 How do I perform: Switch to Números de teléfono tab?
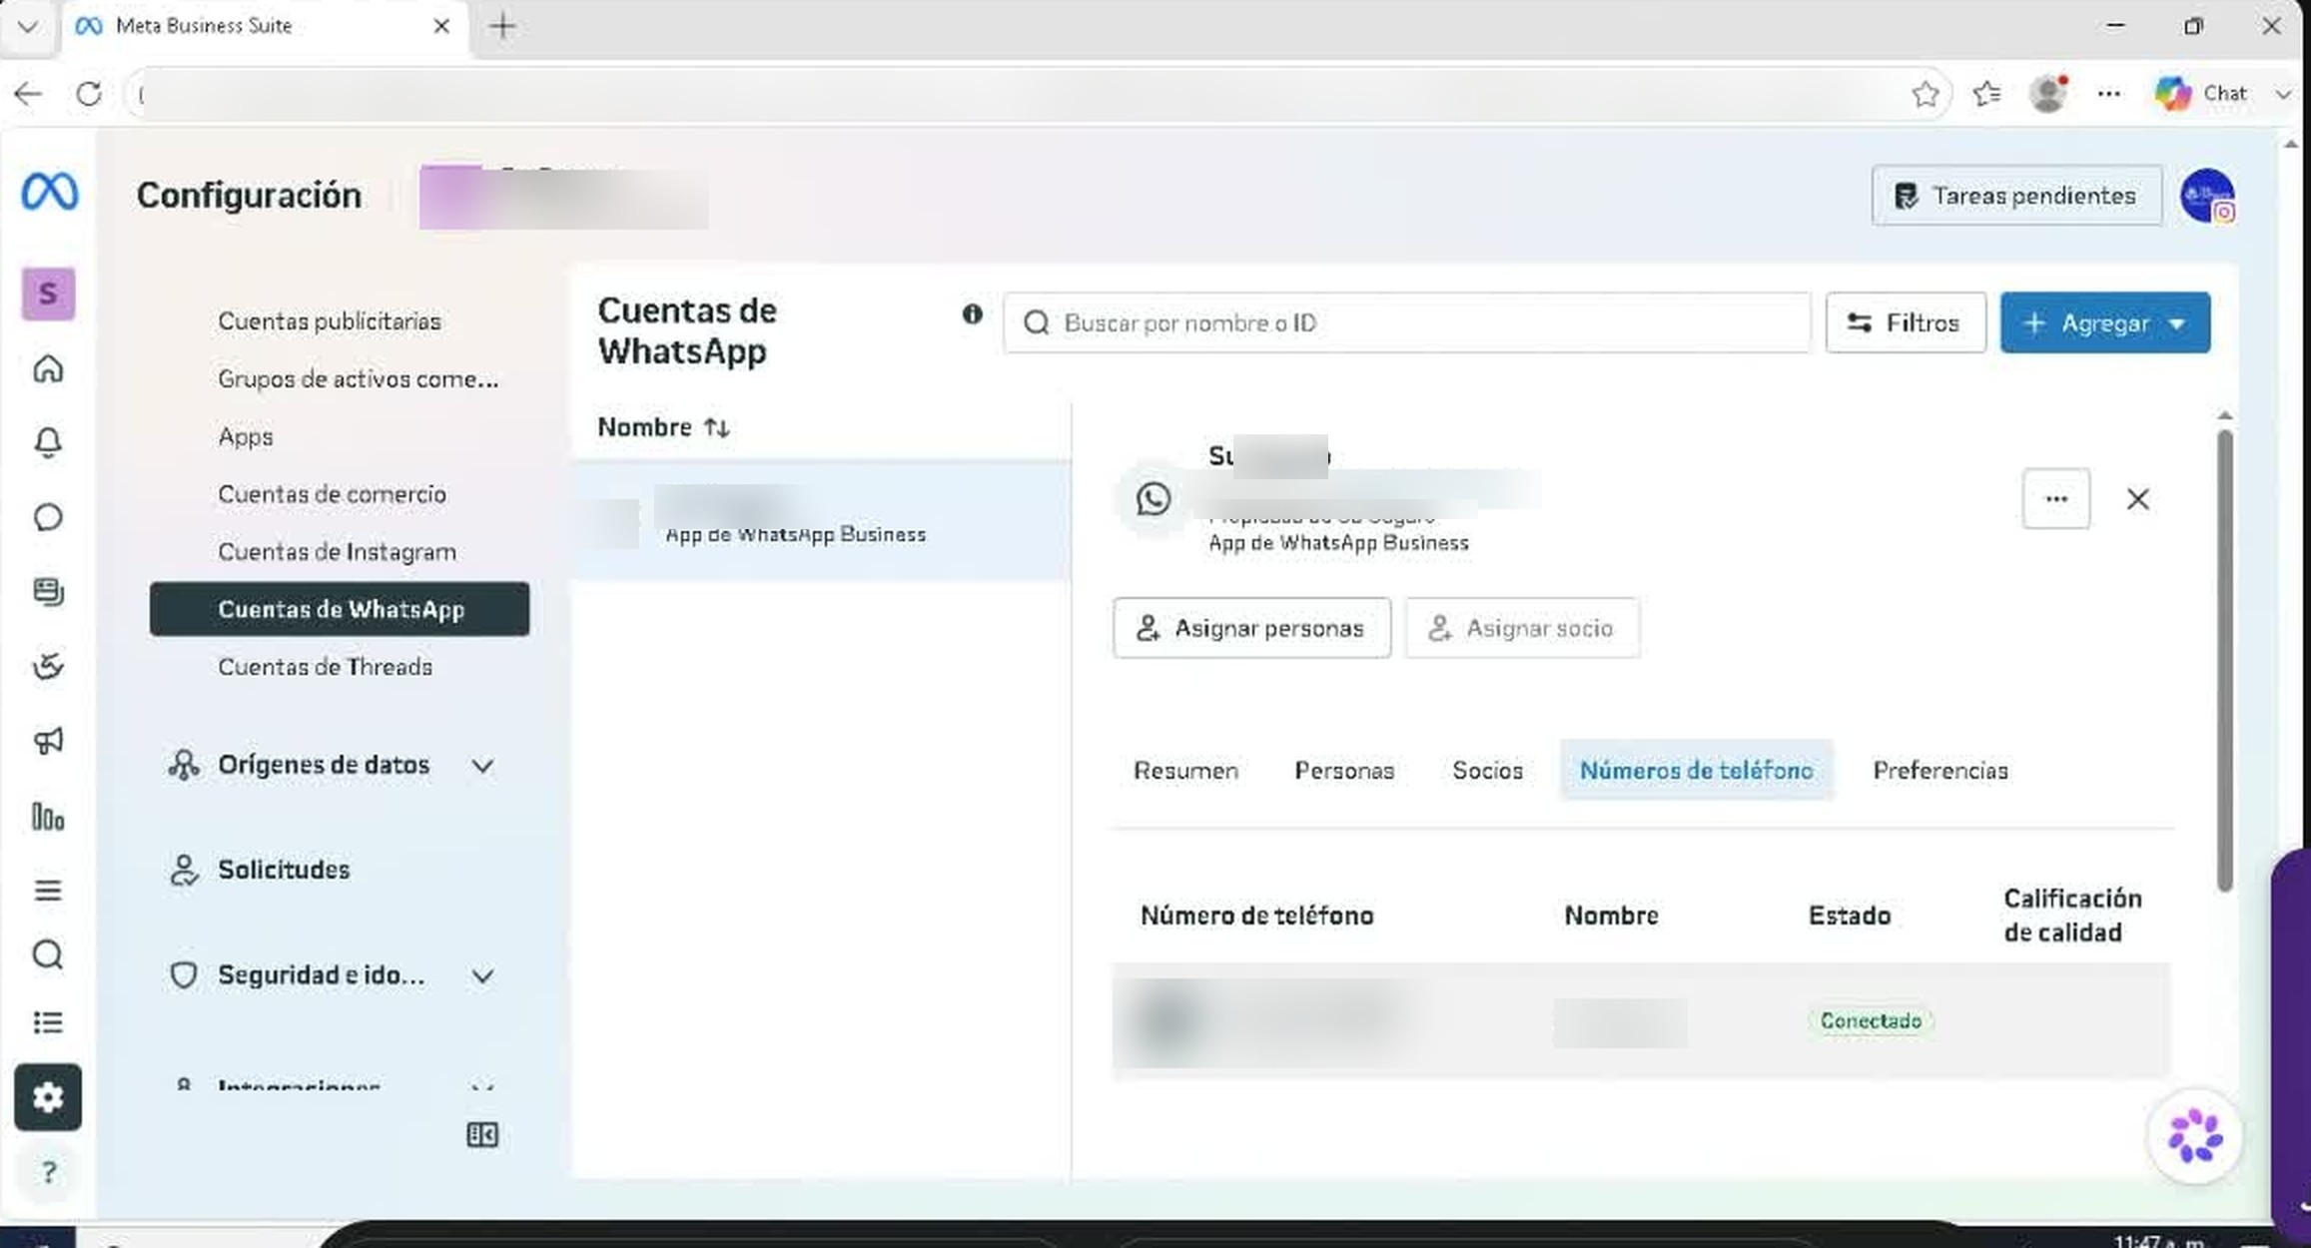coord(1696,771)
